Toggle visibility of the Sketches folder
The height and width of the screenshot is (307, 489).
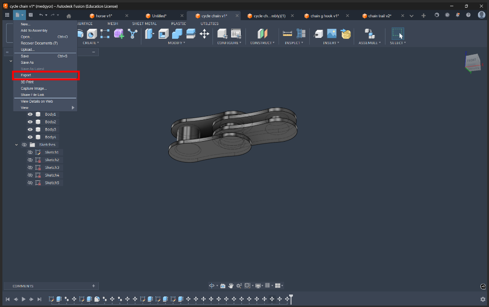(24, 144)
